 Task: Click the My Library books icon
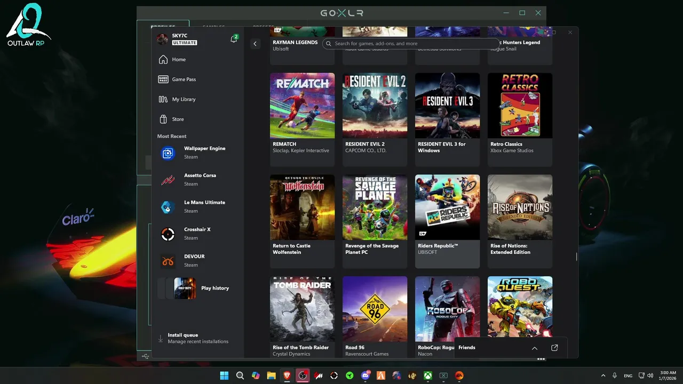tap(163, 99)
